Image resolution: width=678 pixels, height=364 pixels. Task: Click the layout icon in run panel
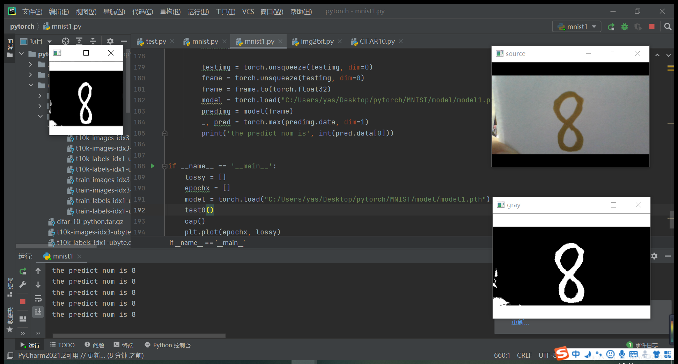point(23,319)
